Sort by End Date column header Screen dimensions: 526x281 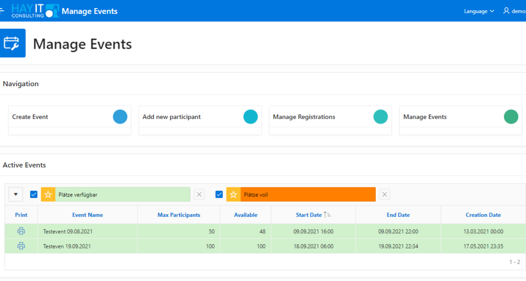pos(398,215)
